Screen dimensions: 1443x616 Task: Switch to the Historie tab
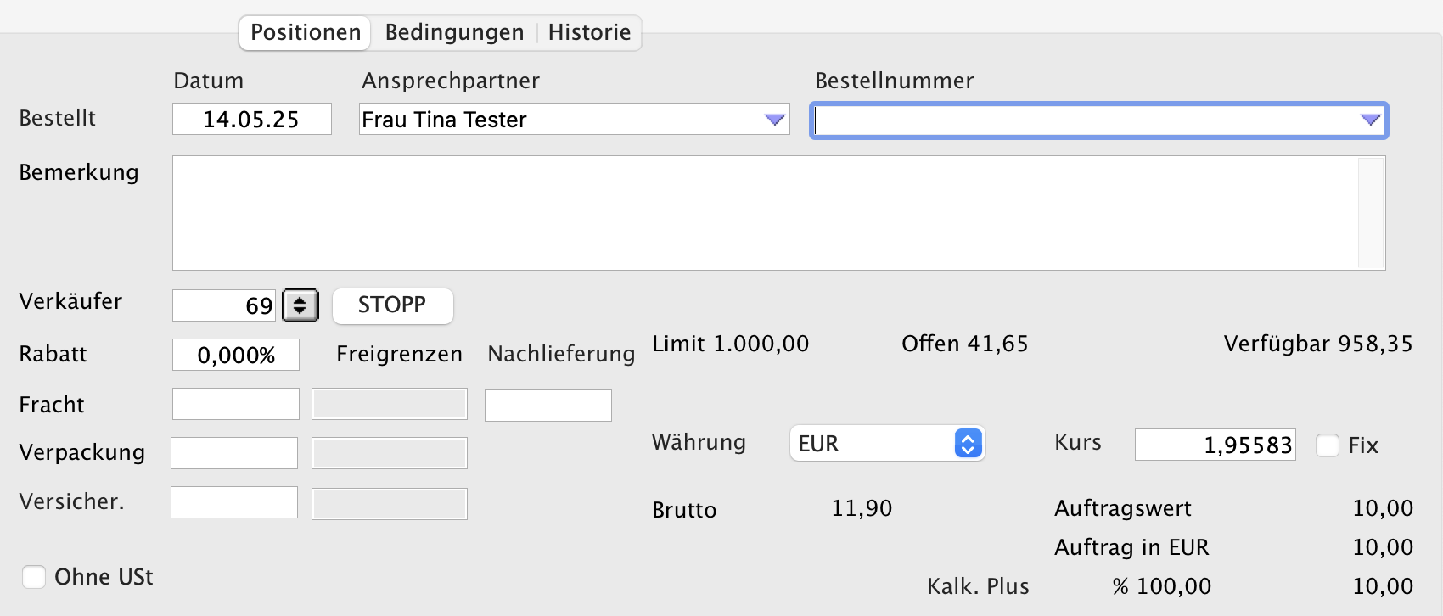(x=589, y=33)
